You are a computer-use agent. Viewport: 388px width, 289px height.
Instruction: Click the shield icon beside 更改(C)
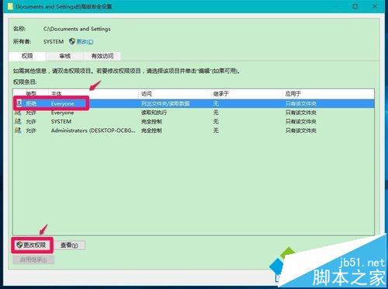pos(72,41)
